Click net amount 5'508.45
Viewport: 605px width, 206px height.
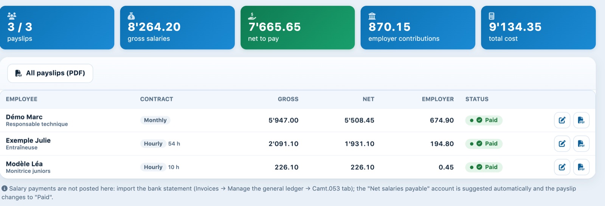tap(359, 120)
